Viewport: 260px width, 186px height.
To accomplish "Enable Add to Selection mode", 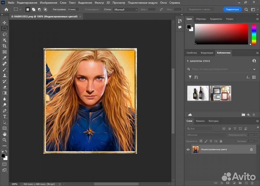I will click(x=34, y=9).
